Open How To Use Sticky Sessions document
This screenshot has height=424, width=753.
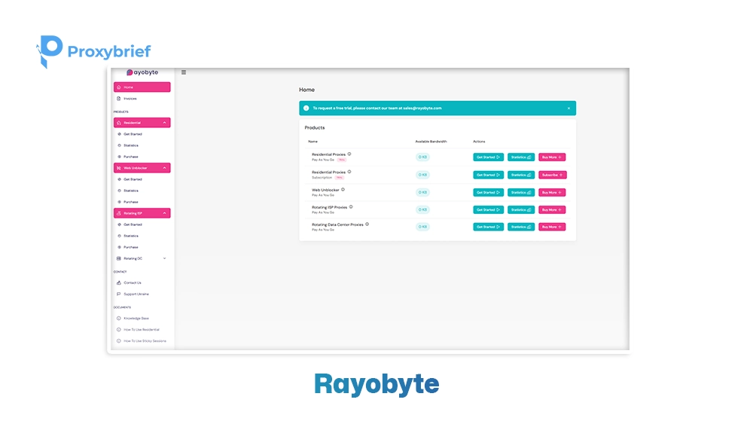point(142,341)
